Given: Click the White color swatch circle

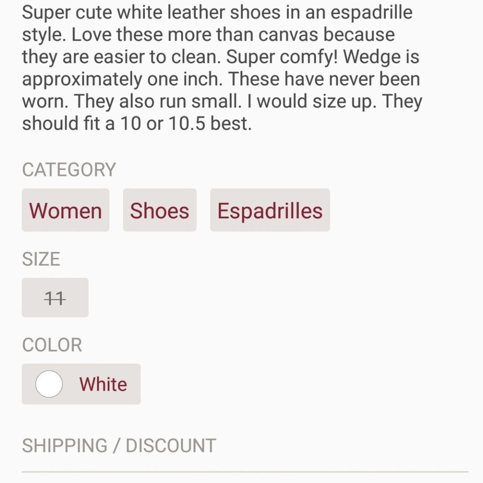Looking at the screenshot, I should pos(48,384).
